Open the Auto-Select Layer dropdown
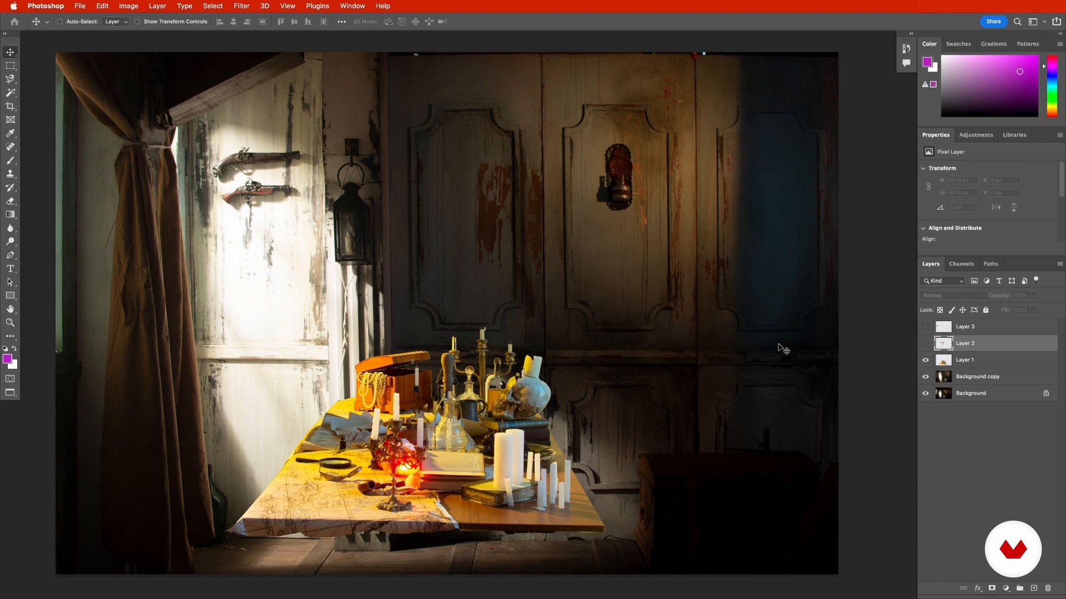Screen dimensions: 1066x599 (116, 22)
